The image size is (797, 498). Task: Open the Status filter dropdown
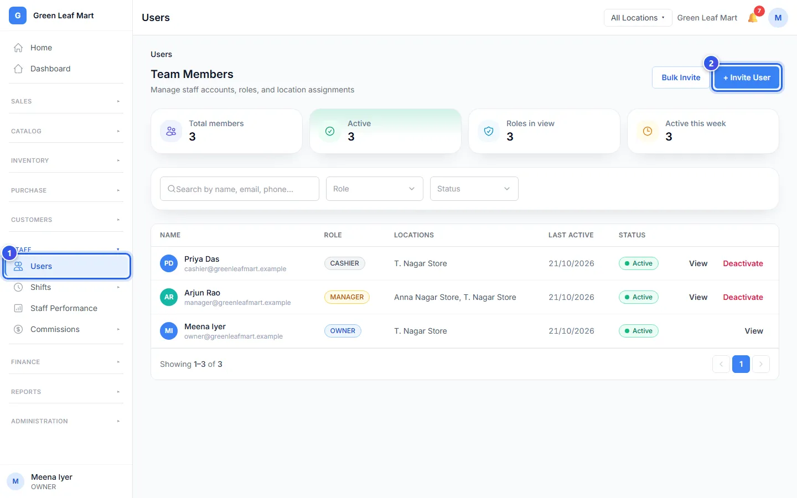(x=474, y=189)
